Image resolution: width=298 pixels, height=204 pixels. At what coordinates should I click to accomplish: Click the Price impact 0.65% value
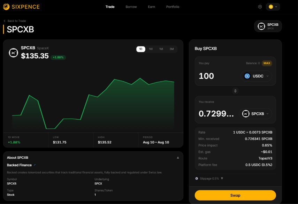tap(267, 145)
